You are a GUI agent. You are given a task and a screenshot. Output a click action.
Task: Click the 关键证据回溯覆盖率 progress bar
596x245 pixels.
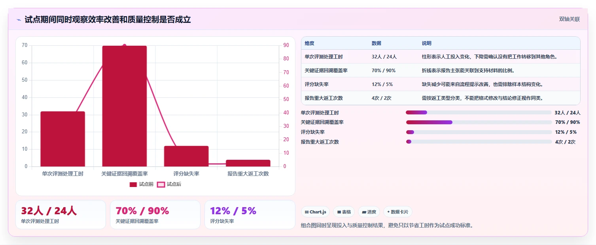point(479,122)
